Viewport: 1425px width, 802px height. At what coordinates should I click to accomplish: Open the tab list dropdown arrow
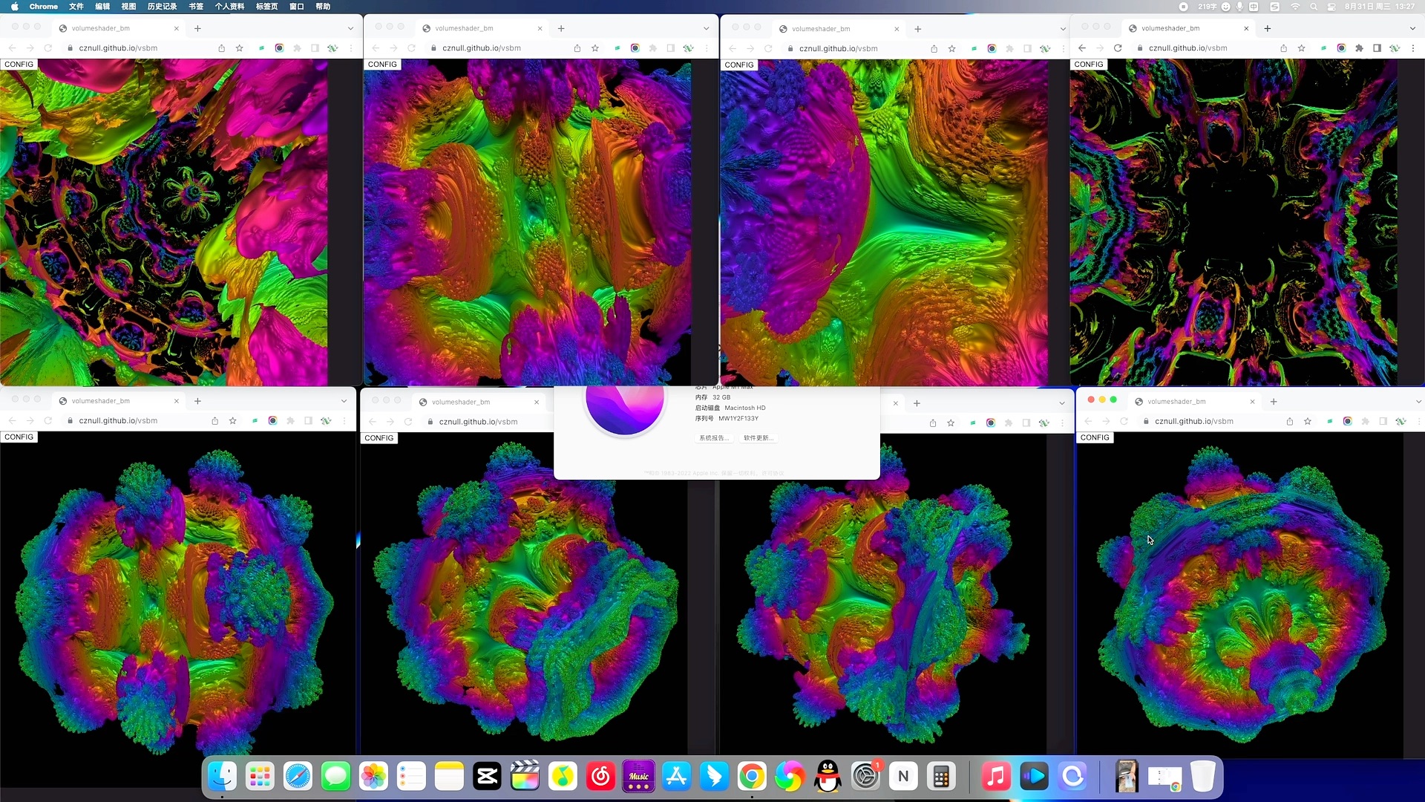click(x=1414, y=28)
